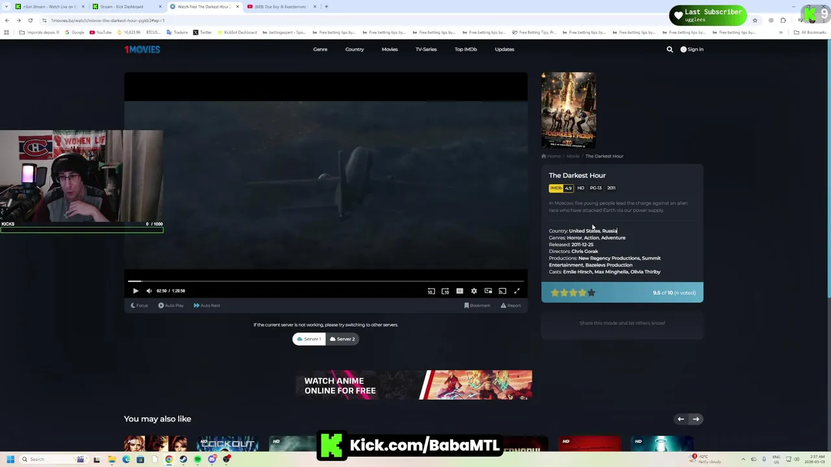Image resolution: width=831 pixels, height=467 pixels.
Task: Reload the current page
Action: click(31, 20)
